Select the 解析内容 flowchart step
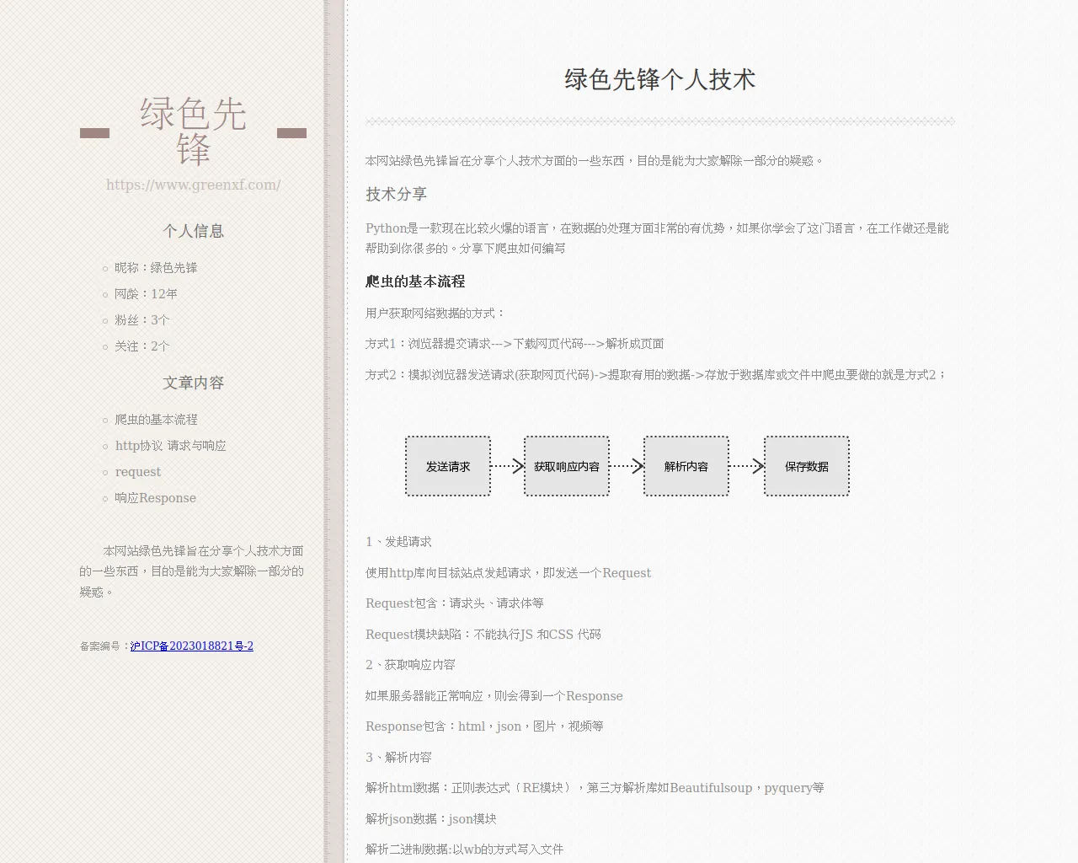The width and height of the screenshot is (1078, 863). tap(686, 465)
